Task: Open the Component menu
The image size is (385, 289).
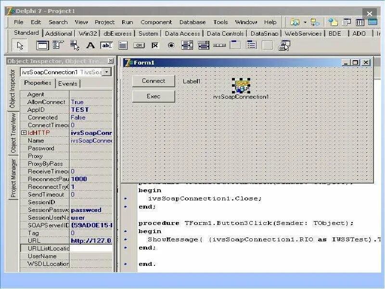Action: click(x=156, y=22)
